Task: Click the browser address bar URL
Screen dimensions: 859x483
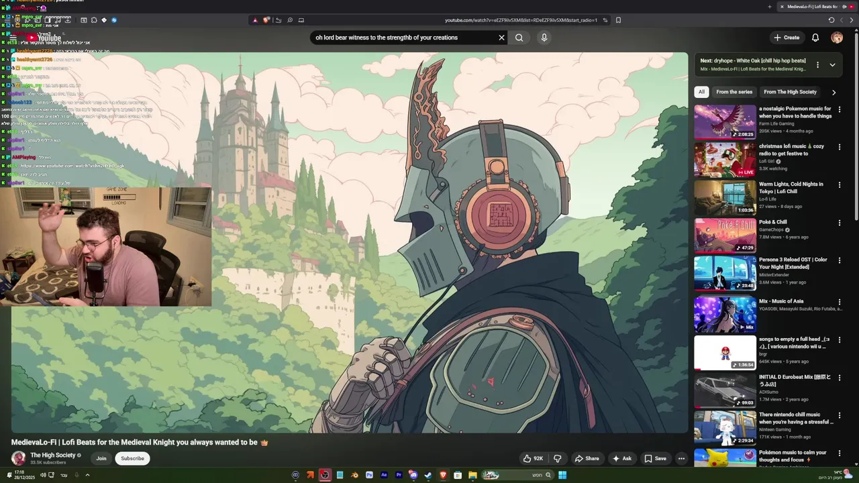Action: tap(521, 20)
